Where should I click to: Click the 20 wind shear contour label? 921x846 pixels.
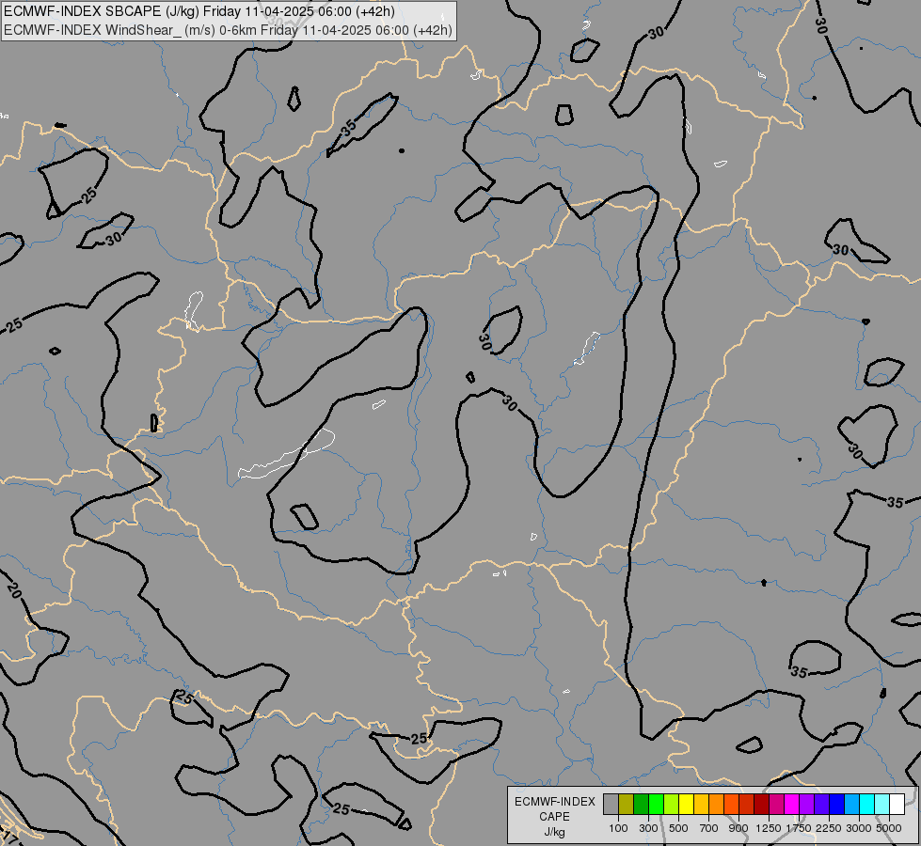(14, 590)
